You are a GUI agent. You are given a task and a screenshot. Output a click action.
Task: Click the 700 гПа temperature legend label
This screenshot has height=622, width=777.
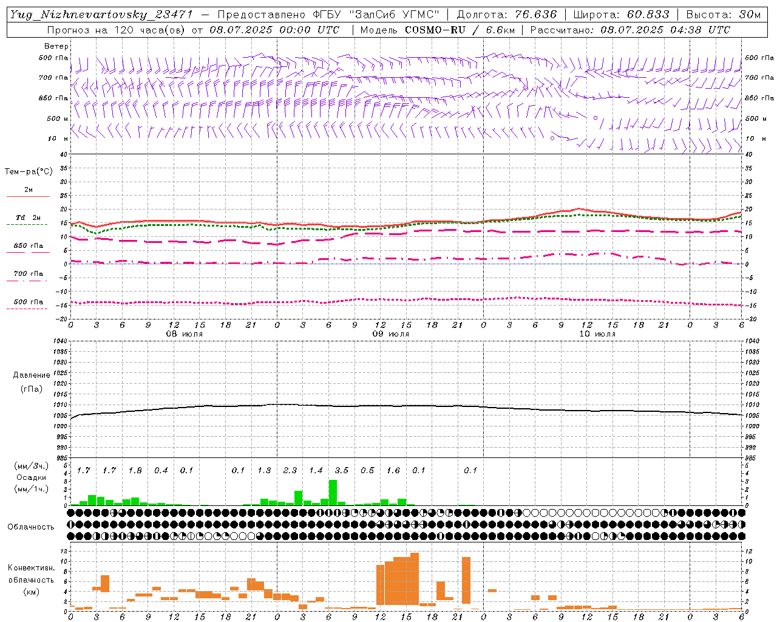click(x=28, y=274)
